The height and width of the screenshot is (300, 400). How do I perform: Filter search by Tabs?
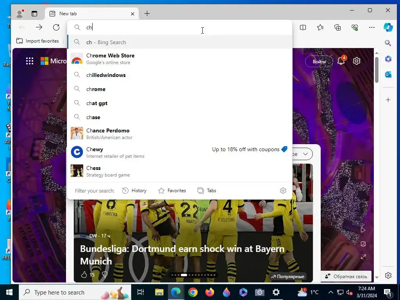tap(207, 191)
